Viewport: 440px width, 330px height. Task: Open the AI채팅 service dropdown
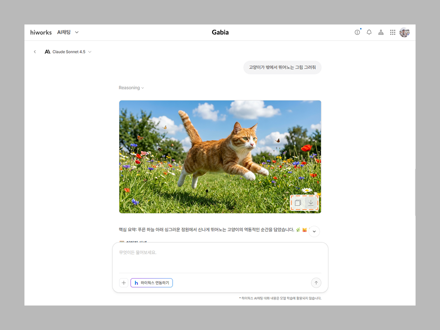pyautogui.click(x=68, y=32)
